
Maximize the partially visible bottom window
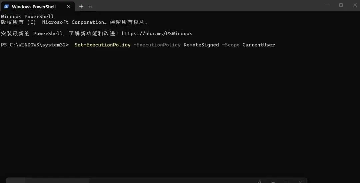pyautogui.click(x=286, y=182)
